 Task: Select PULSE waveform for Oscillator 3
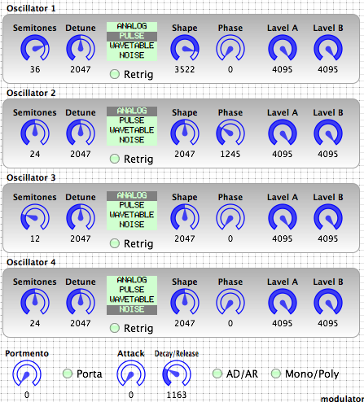coord(132,205)
